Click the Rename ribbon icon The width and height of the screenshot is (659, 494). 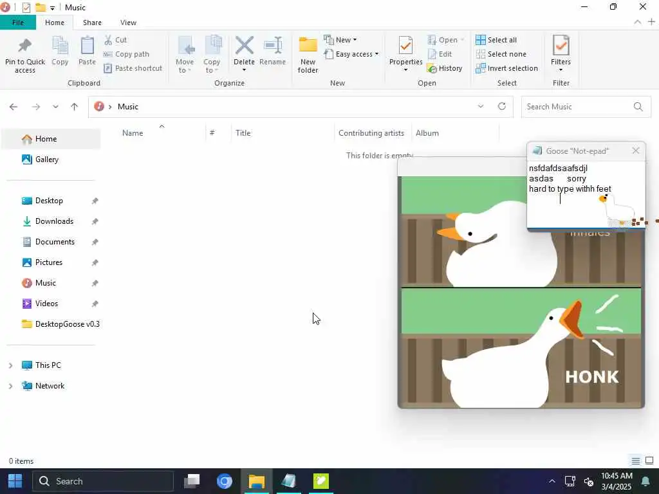[x=273, y=46]
